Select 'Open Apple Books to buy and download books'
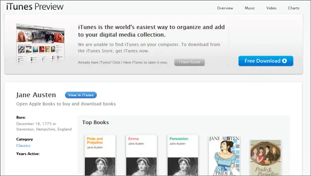 tap(66, 104)
